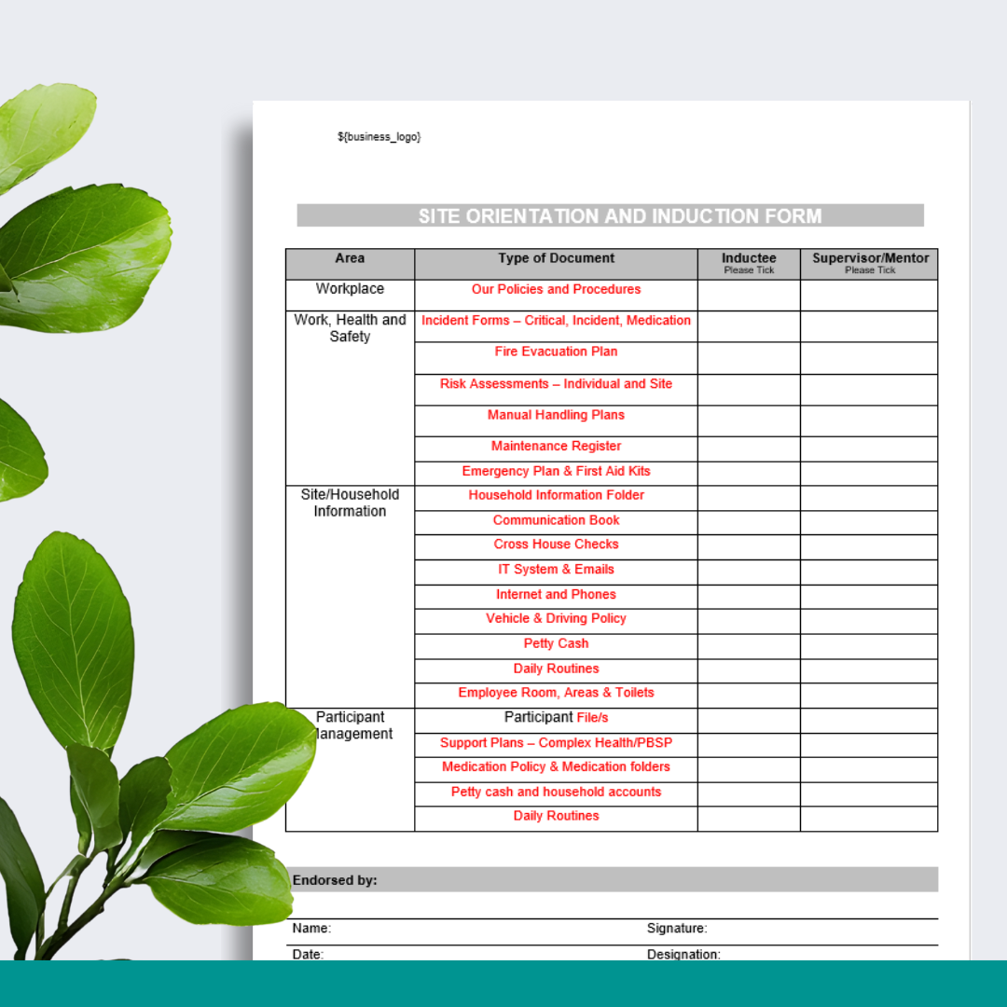Viewport: 1007px width, 1007px height.
Task: Select the Vehicle & Driving Policy entry
Action: pos(556,618)
